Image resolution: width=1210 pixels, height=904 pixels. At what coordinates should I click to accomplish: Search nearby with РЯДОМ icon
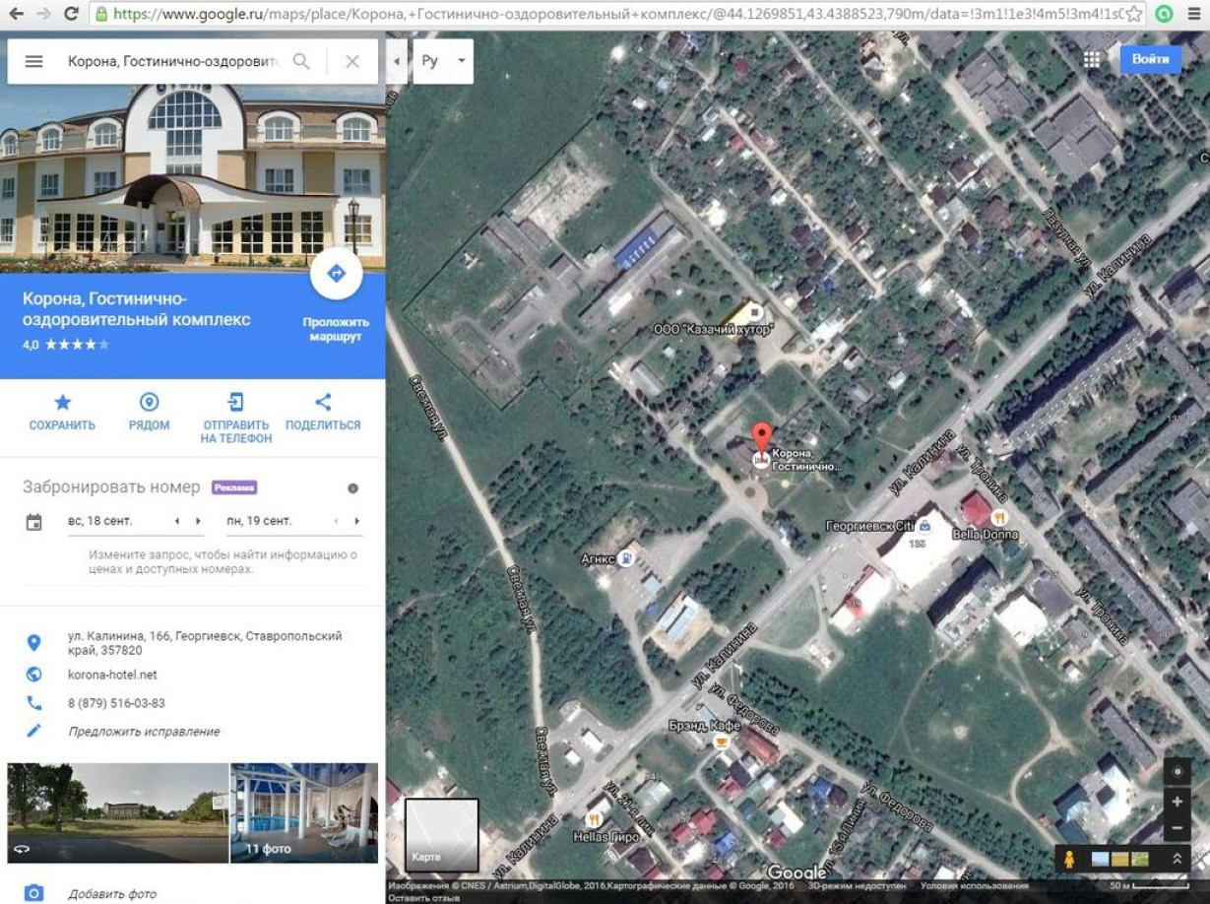pyautogui.click(x=149, y=413)
